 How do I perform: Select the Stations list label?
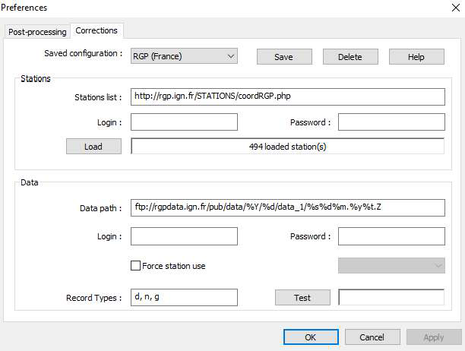click(x=98, y=97)
